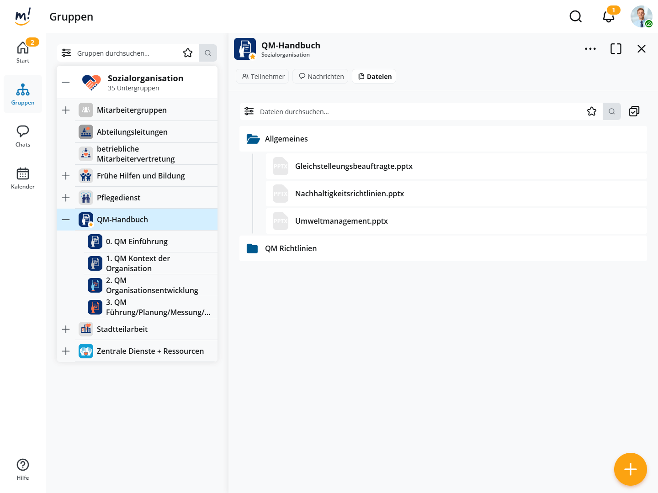The width and height of the screenshot is (658, 493).
Task: Collapse the QM-Handbuch subgroup list
Action: [66, 220]
